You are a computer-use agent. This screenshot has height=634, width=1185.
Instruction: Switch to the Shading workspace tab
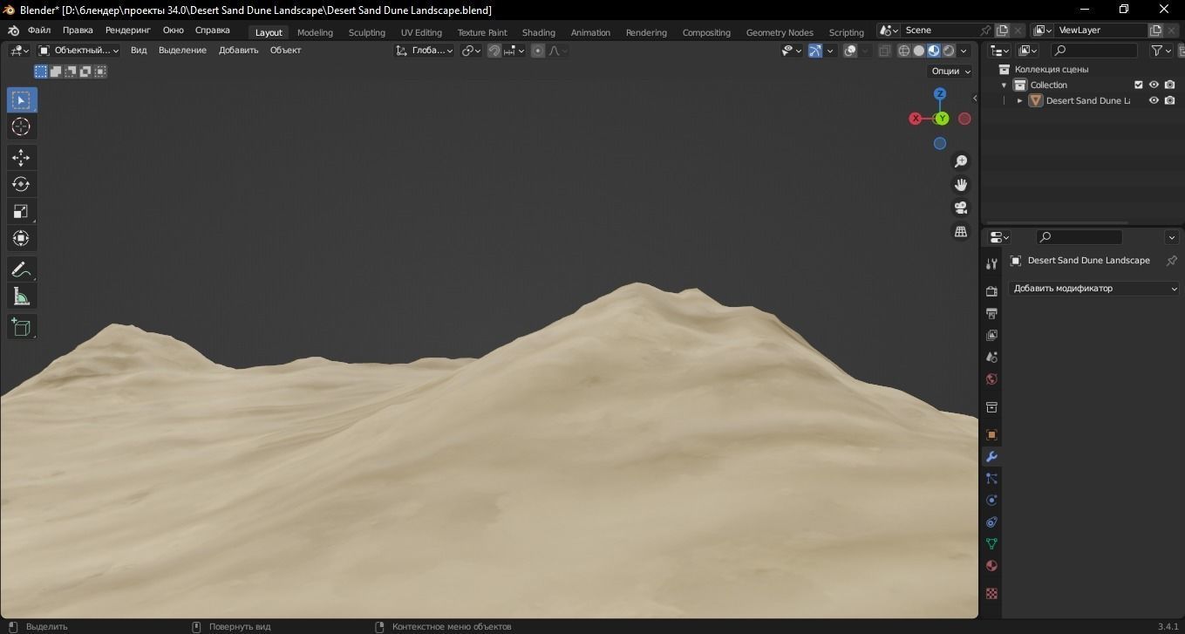click(539, 32)
